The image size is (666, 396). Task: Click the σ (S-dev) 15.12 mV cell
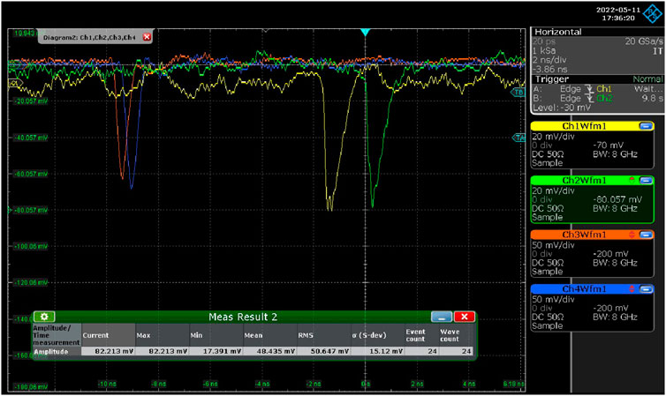(377, 351)
